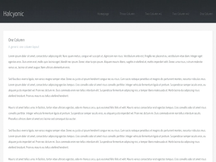Viewport: 216px width, 162px height.
Task: Go to the Three Column page
Action: (x=127, y=14)
